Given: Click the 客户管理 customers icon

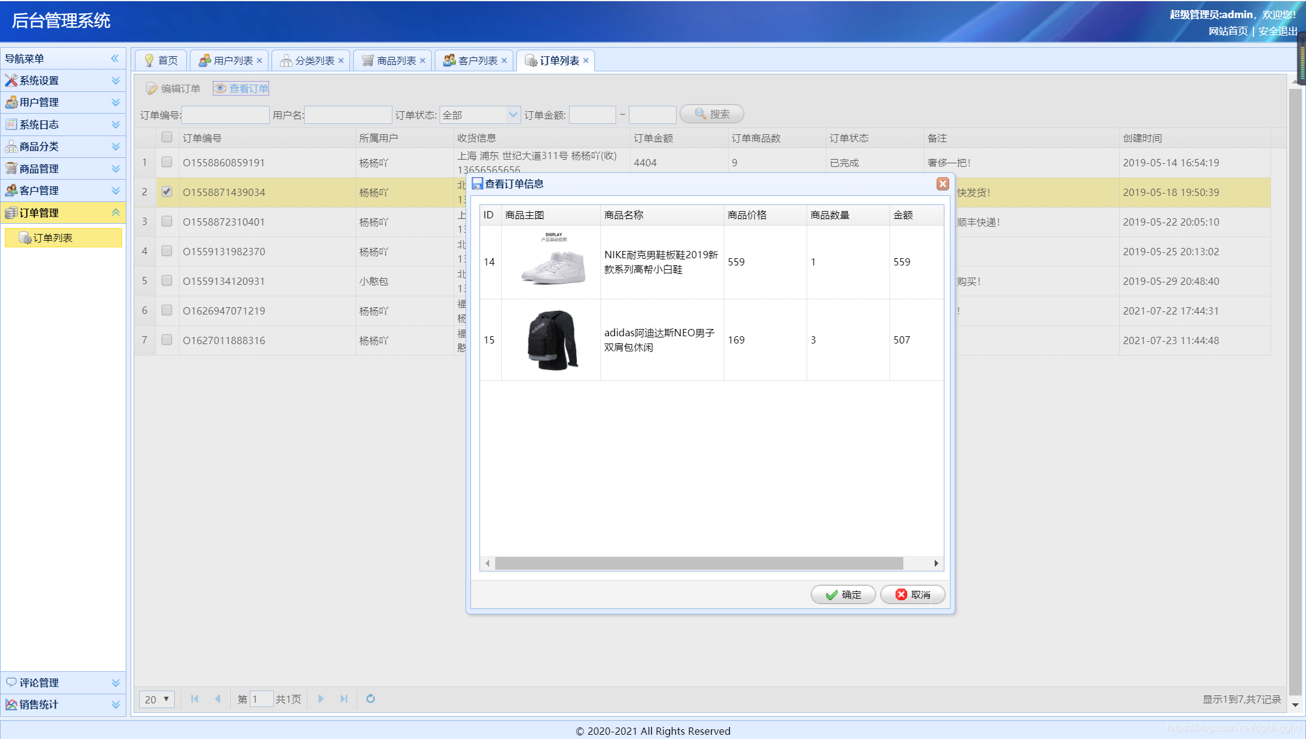Looking at the screenshot, I should click(11, 190).
